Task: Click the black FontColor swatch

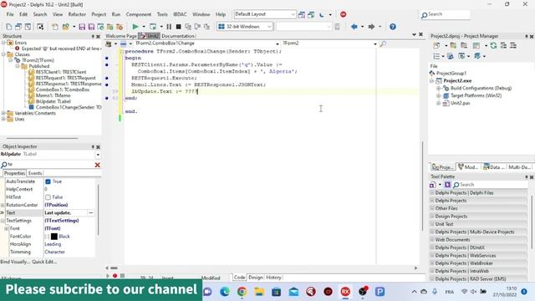Action: point(54,237)
